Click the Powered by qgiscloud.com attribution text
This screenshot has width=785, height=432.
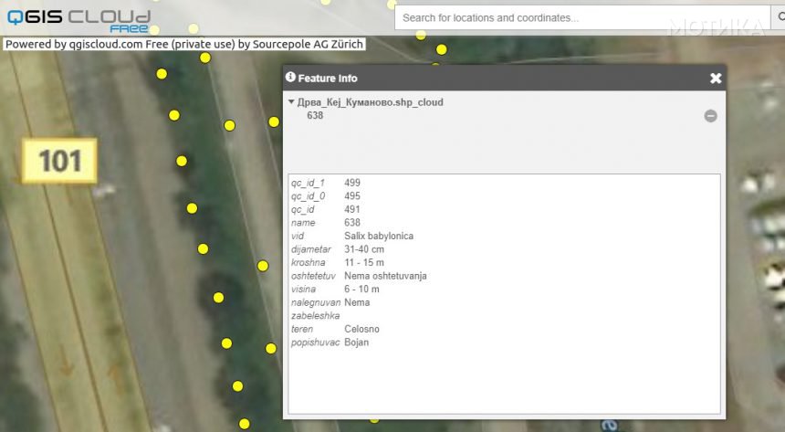[x=184, y=44]
